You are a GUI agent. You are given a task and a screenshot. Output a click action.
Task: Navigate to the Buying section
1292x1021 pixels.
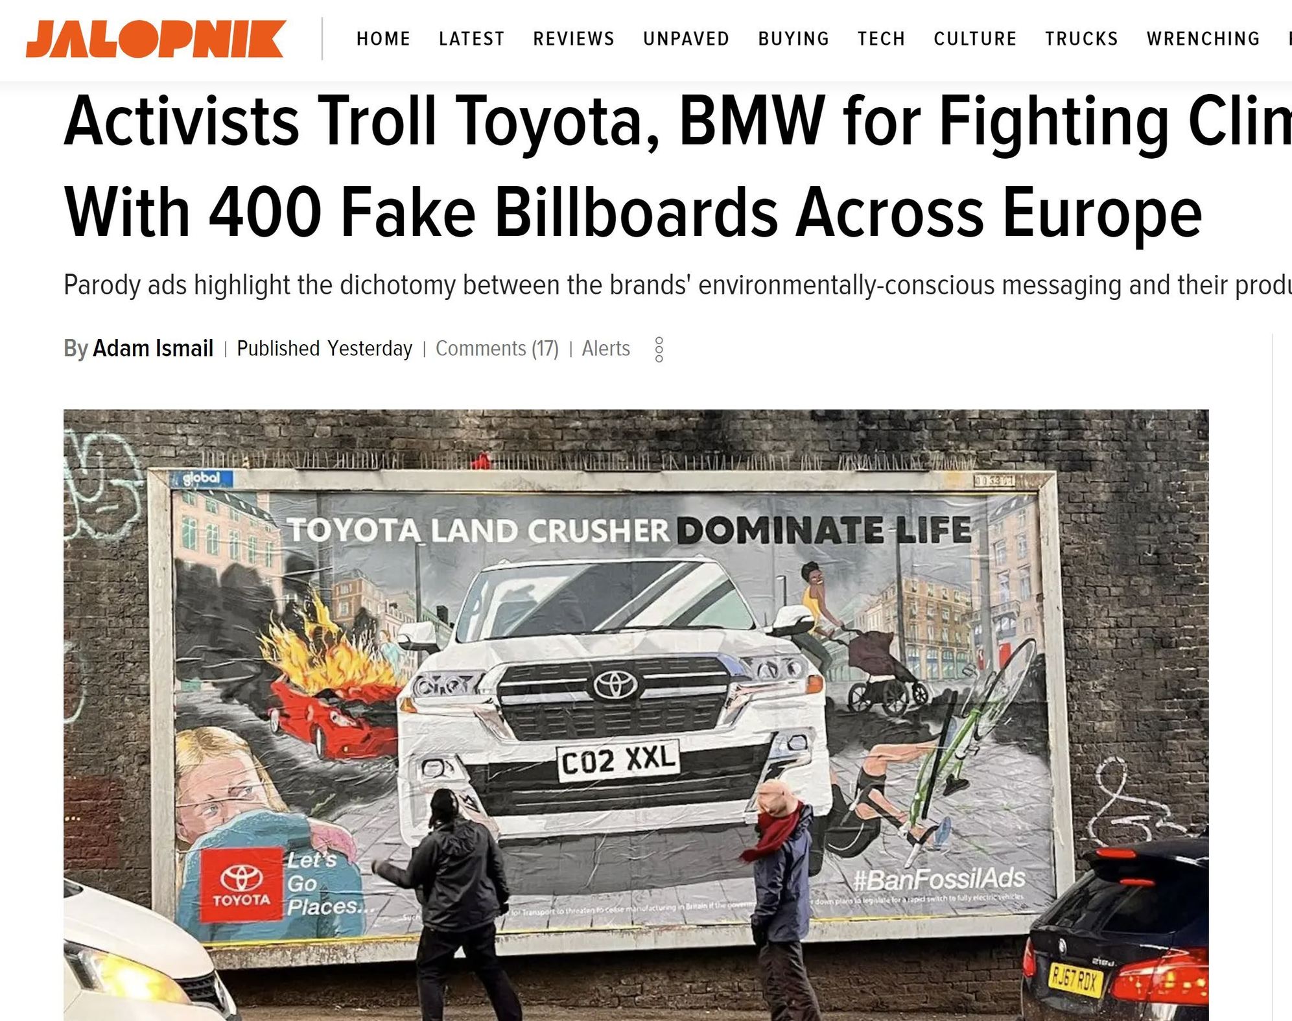pos(793,39)
